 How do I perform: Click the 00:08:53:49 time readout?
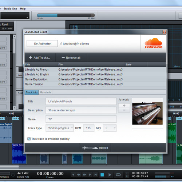coord(140,177)
